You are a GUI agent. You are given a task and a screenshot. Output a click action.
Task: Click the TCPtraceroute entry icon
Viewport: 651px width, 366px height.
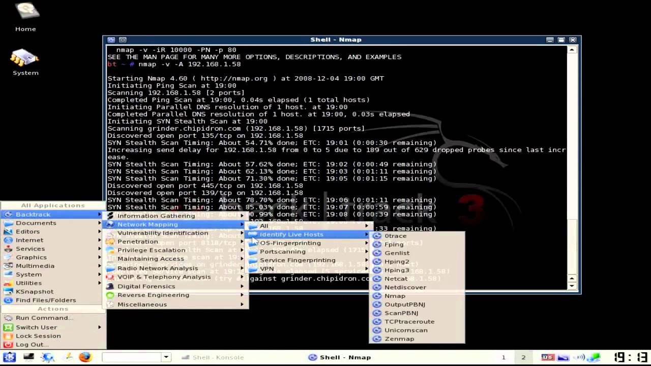click(x=377, y=322)
